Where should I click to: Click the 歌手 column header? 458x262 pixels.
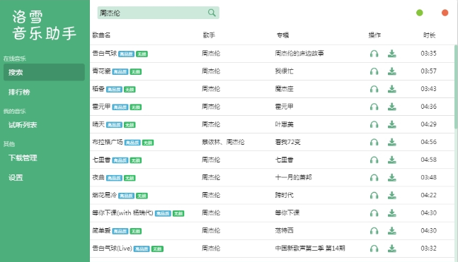(209, 35)
